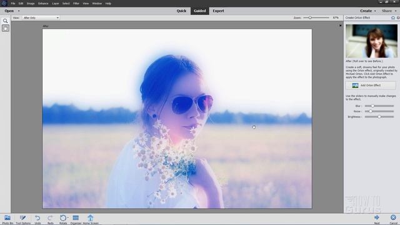Open the Select menu
This screenshot has width=400, height=225.
[66, 4]
